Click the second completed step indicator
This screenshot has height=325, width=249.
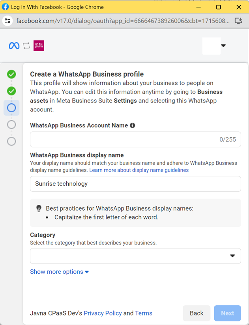click(11, 91)
